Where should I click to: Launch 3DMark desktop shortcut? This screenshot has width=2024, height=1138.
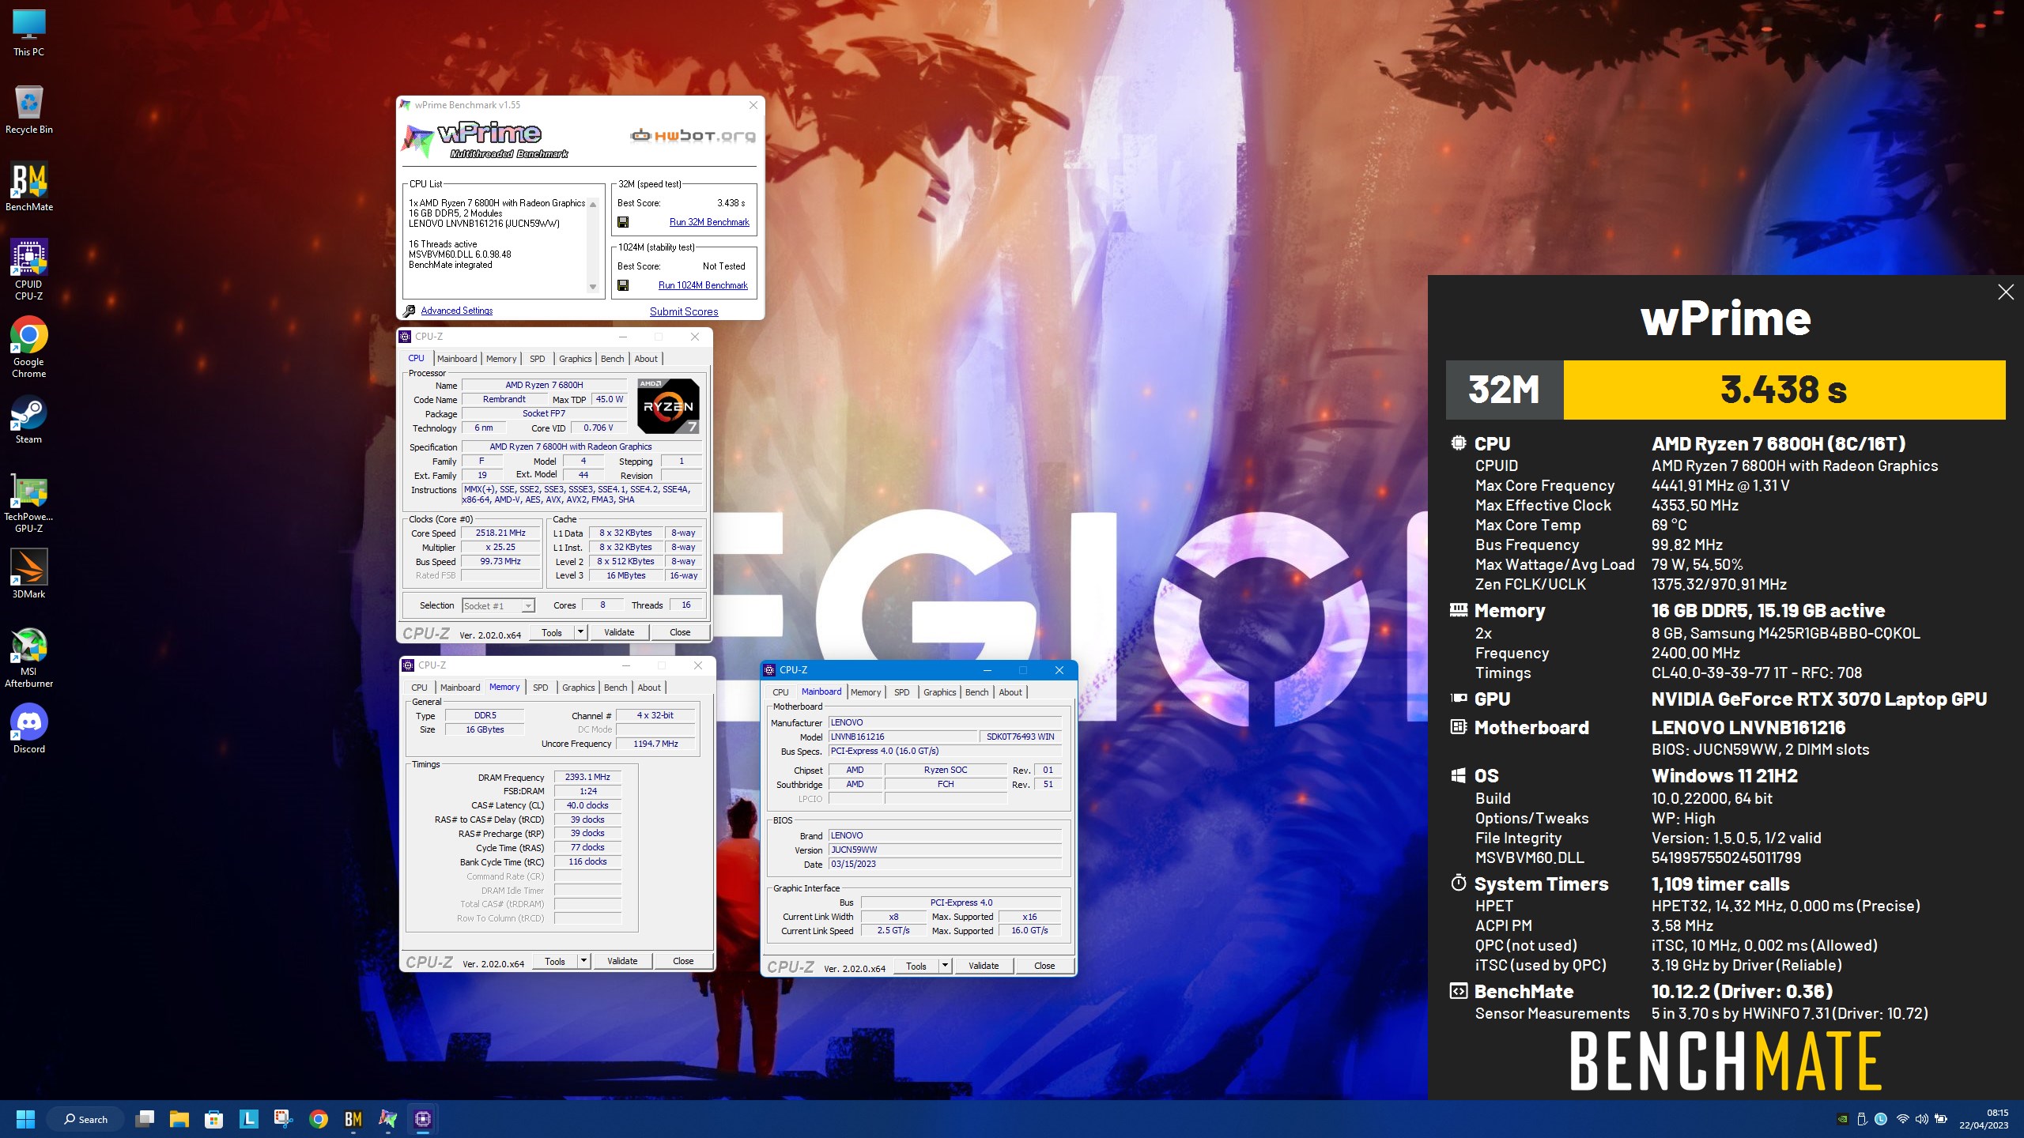pos(28,575)
